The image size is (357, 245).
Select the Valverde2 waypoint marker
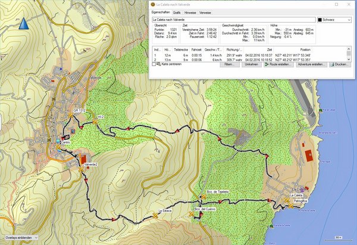point(82,169)
